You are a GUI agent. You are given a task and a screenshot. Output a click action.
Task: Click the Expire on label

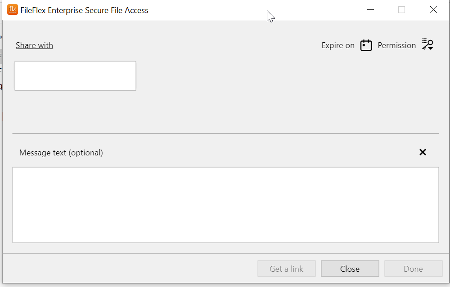pos(338,45)
